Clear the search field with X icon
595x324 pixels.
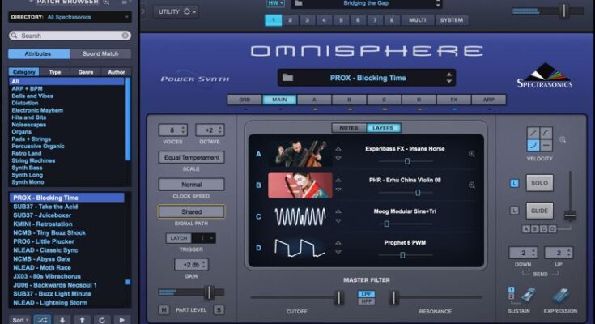tap(125, 36)
